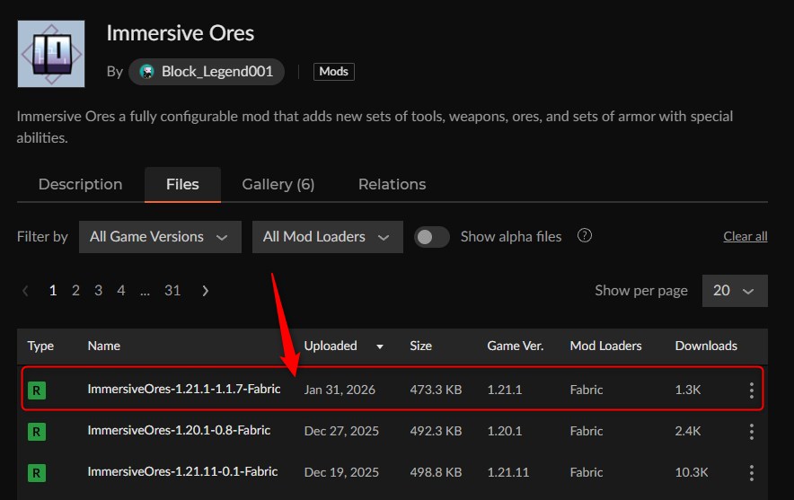
Task: Jump to last page 31
Action: (172, 291)
